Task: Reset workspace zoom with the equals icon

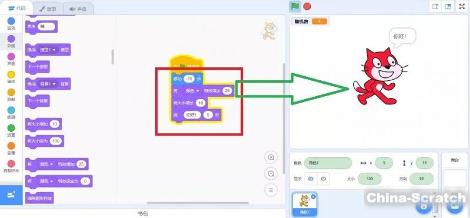Action: (271, 190)
